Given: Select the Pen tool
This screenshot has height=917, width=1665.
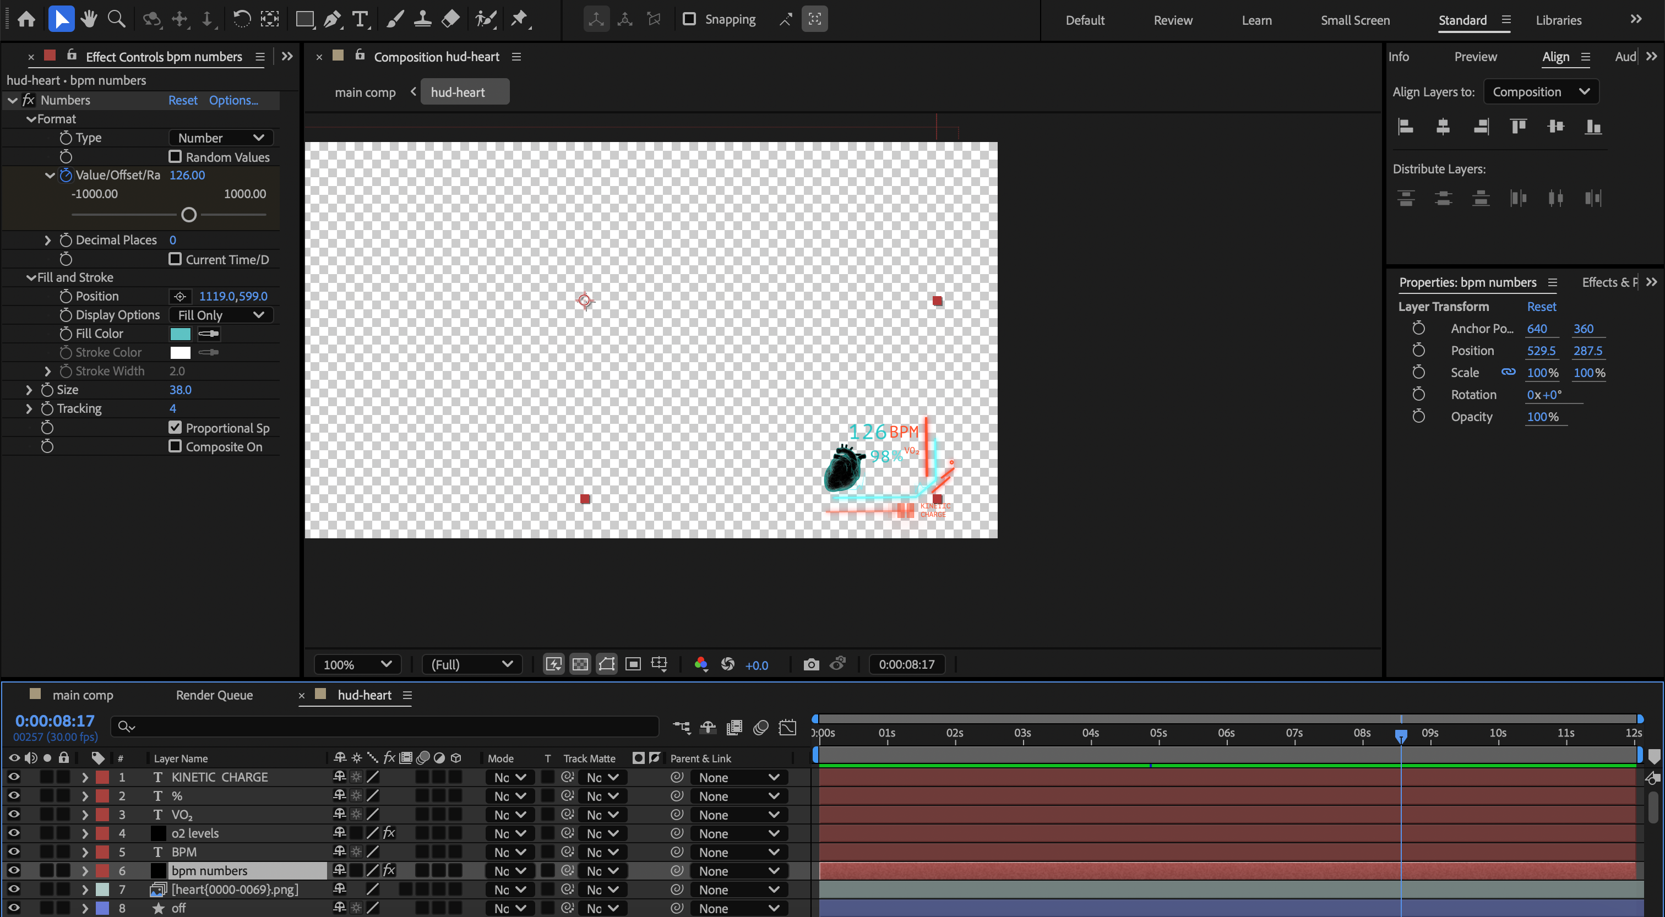Looking at the screenshot, I should click(x=331, y=19).
